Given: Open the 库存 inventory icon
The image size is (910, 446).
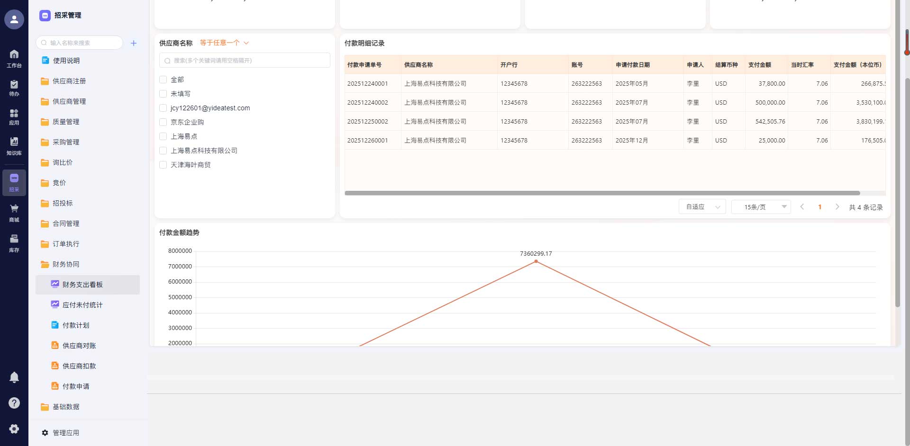Looking at the screenshot, I should pos(14,243).
